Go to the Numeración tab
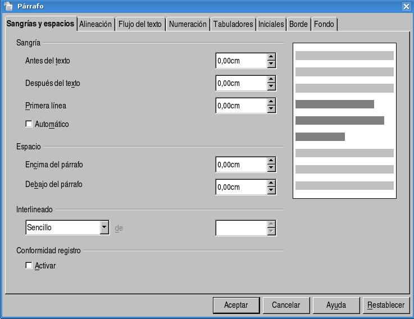The image size is (414, 319). click(188, 24)
